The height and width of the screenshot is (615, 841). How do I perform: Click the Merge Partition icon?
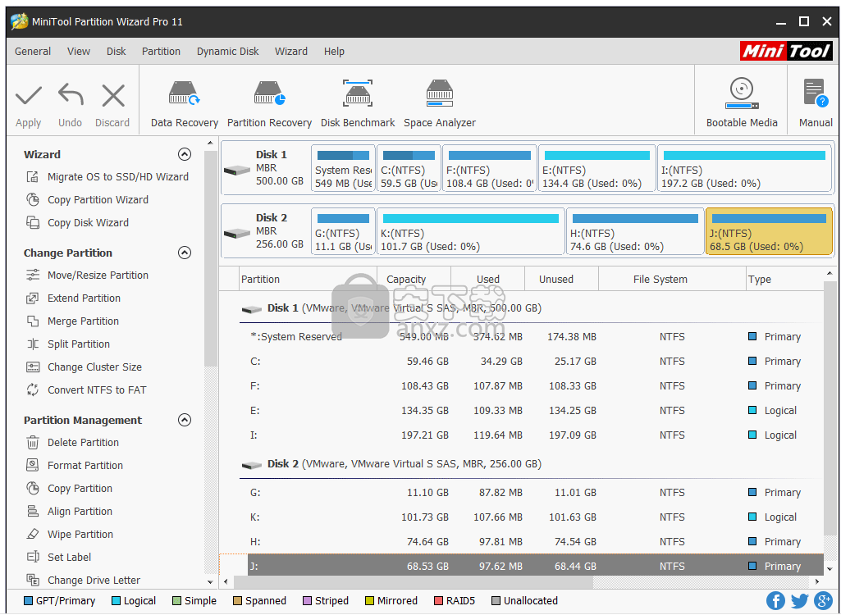(x=33, y=321)
